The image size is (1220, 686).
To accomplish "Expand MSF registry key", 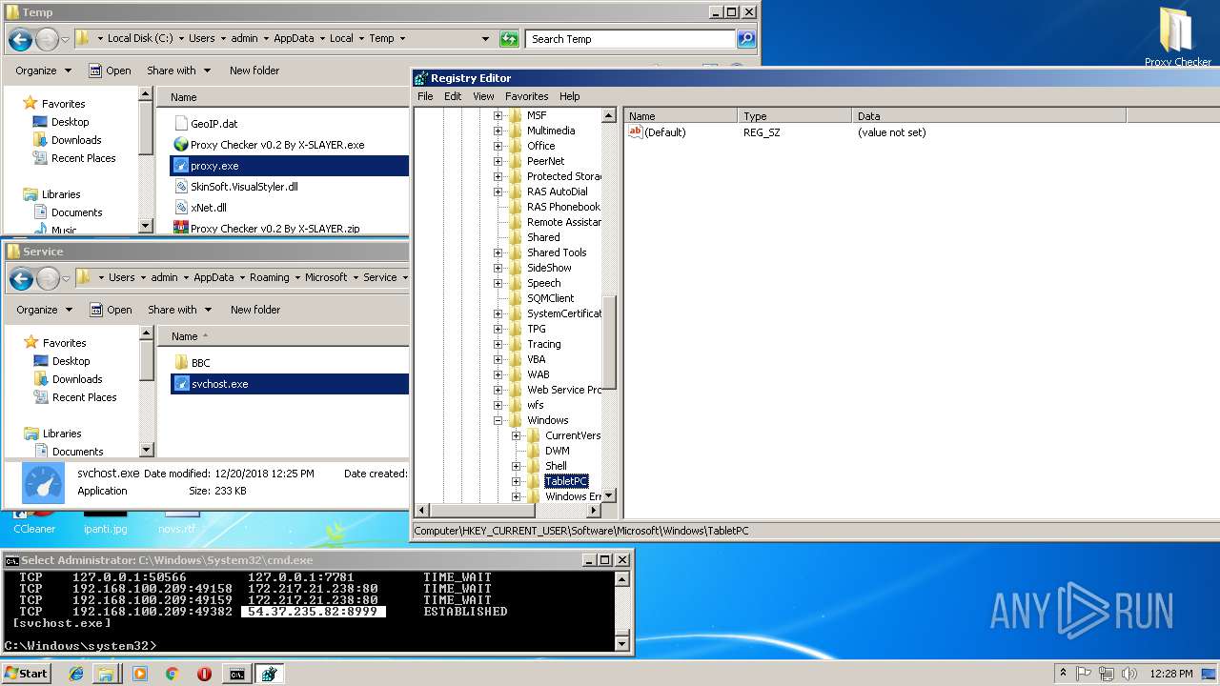I will [x=498, y=115].
